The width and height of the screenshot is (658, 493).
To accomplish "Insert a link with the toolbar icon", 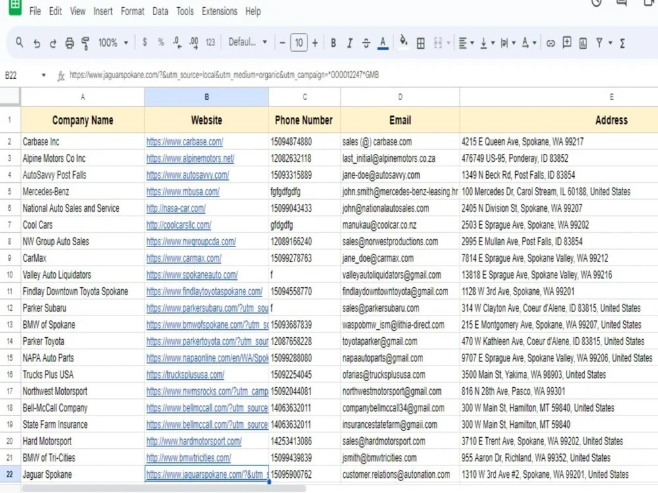I will pos(551,42).
